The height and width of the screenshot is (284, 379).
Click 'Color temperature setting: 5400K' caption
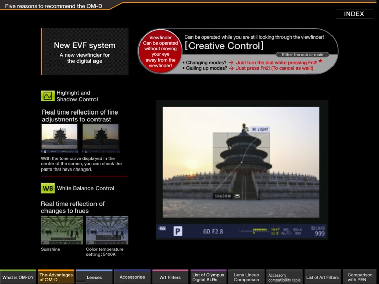105,252
